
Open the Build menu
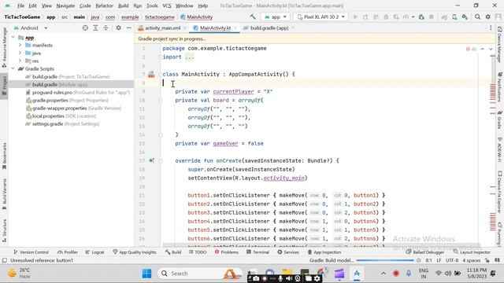(124, 6)
